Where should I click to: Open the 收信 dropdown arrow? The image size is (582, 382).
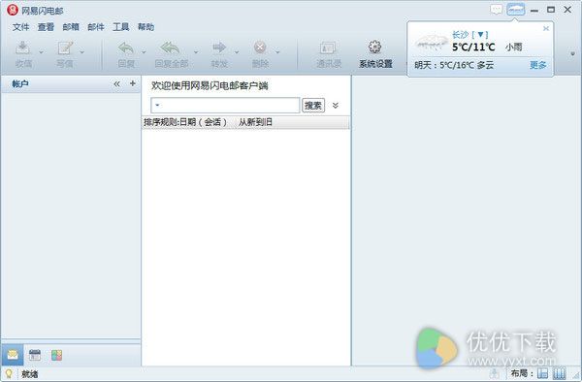[x=41, y=52]
